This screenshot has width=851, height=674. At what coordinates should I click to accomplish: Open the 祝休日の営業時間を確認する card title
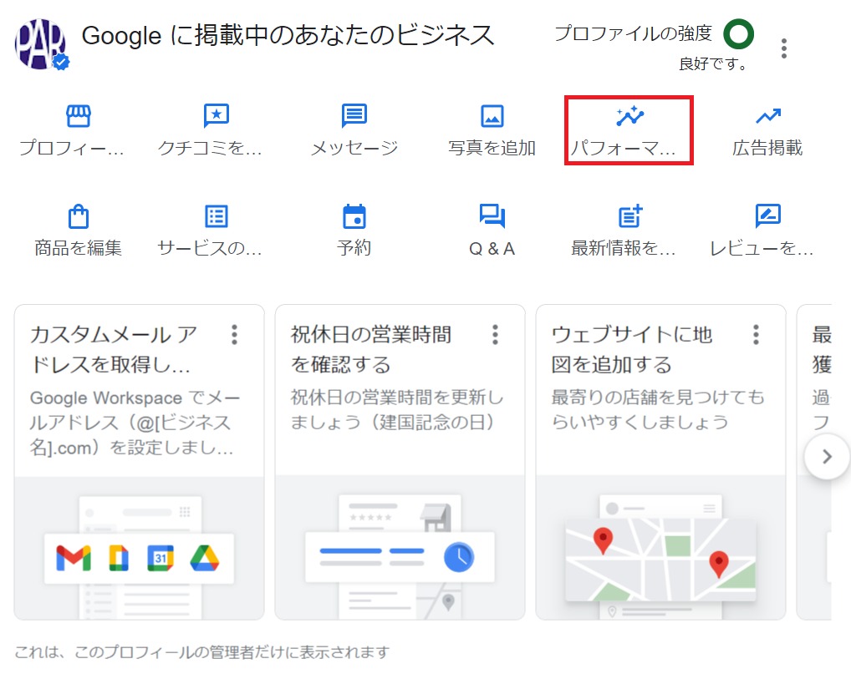[370, 349]
